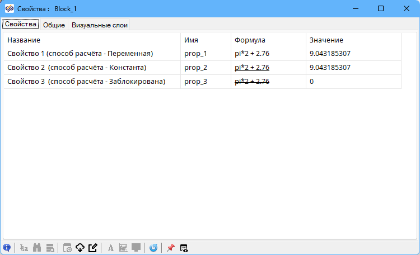Switch to the Общие tab
This screenshot has height=255, width=420.
point(54,25)
